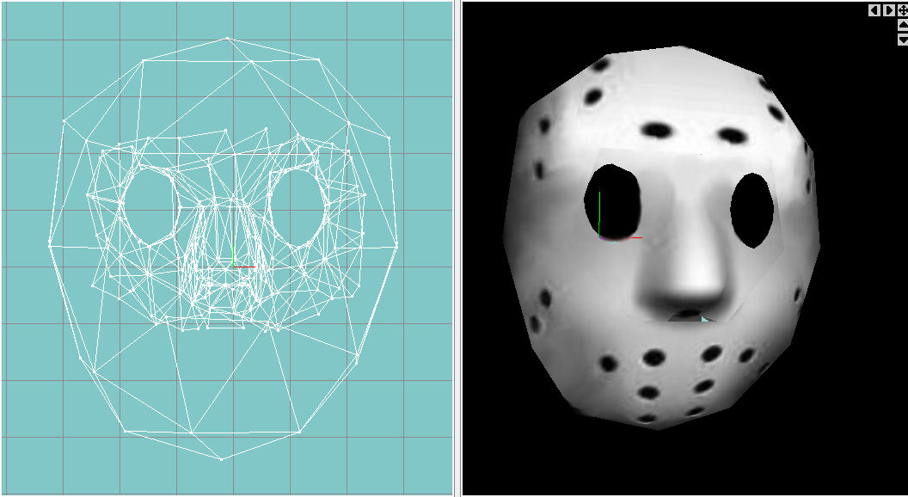Screen dimensions: 908x497
Task: Select the green axis line in 3D view
Action: (x=598, y=225)
